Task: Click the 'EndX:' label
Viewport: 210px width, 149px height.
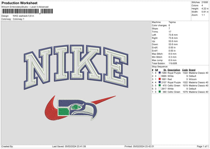Action: pos(155,47)
